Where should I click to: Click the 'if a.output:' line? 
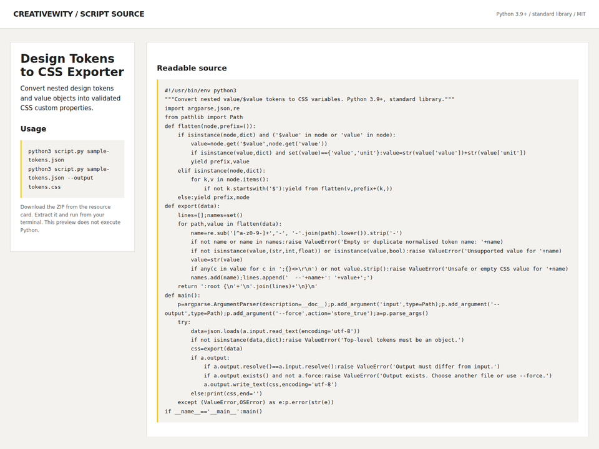tap(210, 358)
